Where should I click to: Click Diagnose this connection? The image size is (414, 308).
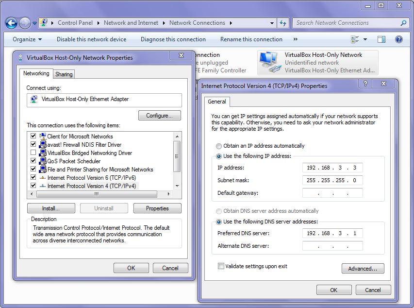[x=173, y=39]
